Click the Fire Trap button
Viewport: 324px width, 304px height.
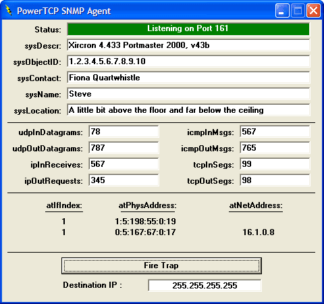tap(161, 265)
